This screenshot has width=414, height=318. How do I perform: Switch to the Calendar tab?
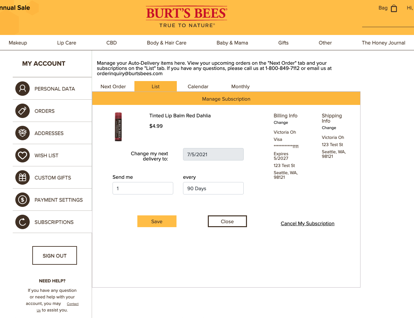(198, 87)
